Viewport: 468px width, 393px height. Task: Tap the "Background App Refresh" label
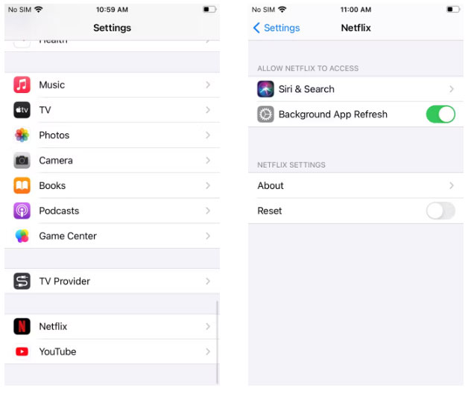(x=333, y=114)
